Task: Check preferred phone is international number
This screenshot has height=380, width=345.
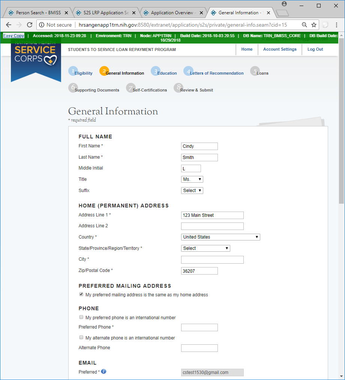Action: (x=81, y=317)
